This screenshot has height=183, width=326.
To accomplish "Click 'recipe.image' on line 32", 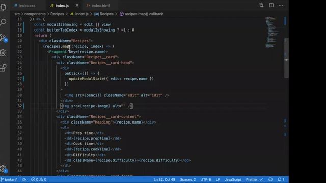I will point(95,106).
